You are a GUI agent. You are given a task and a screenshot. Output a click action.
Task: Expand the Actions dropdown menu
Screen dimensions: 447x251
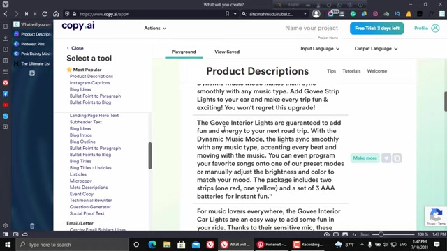click(155, 28)
